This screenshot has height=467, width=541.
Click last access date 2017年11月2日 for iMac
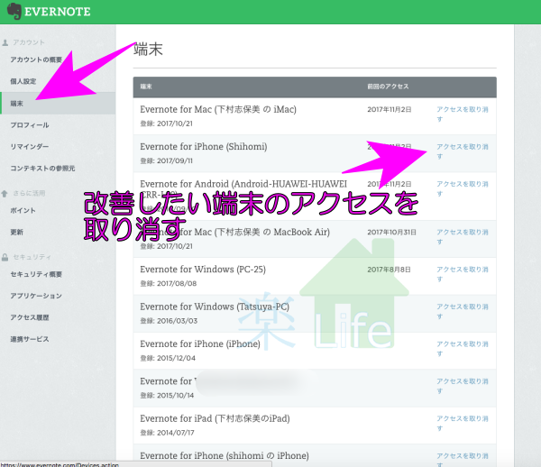390,109
